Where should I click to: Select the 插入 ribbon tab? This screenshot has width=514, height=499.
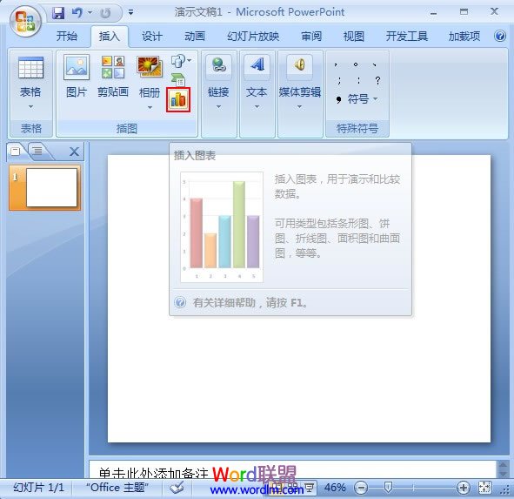click(x=110, y=36)
